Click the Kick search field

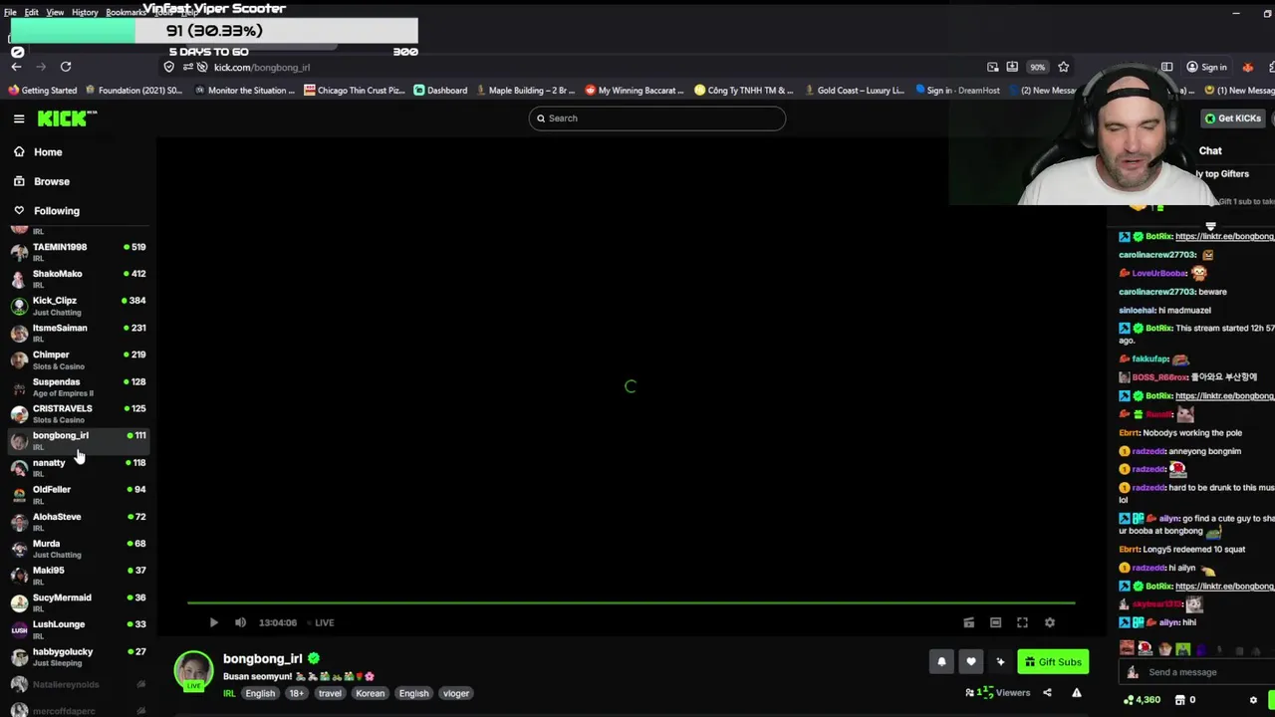[x=657, y=119]
